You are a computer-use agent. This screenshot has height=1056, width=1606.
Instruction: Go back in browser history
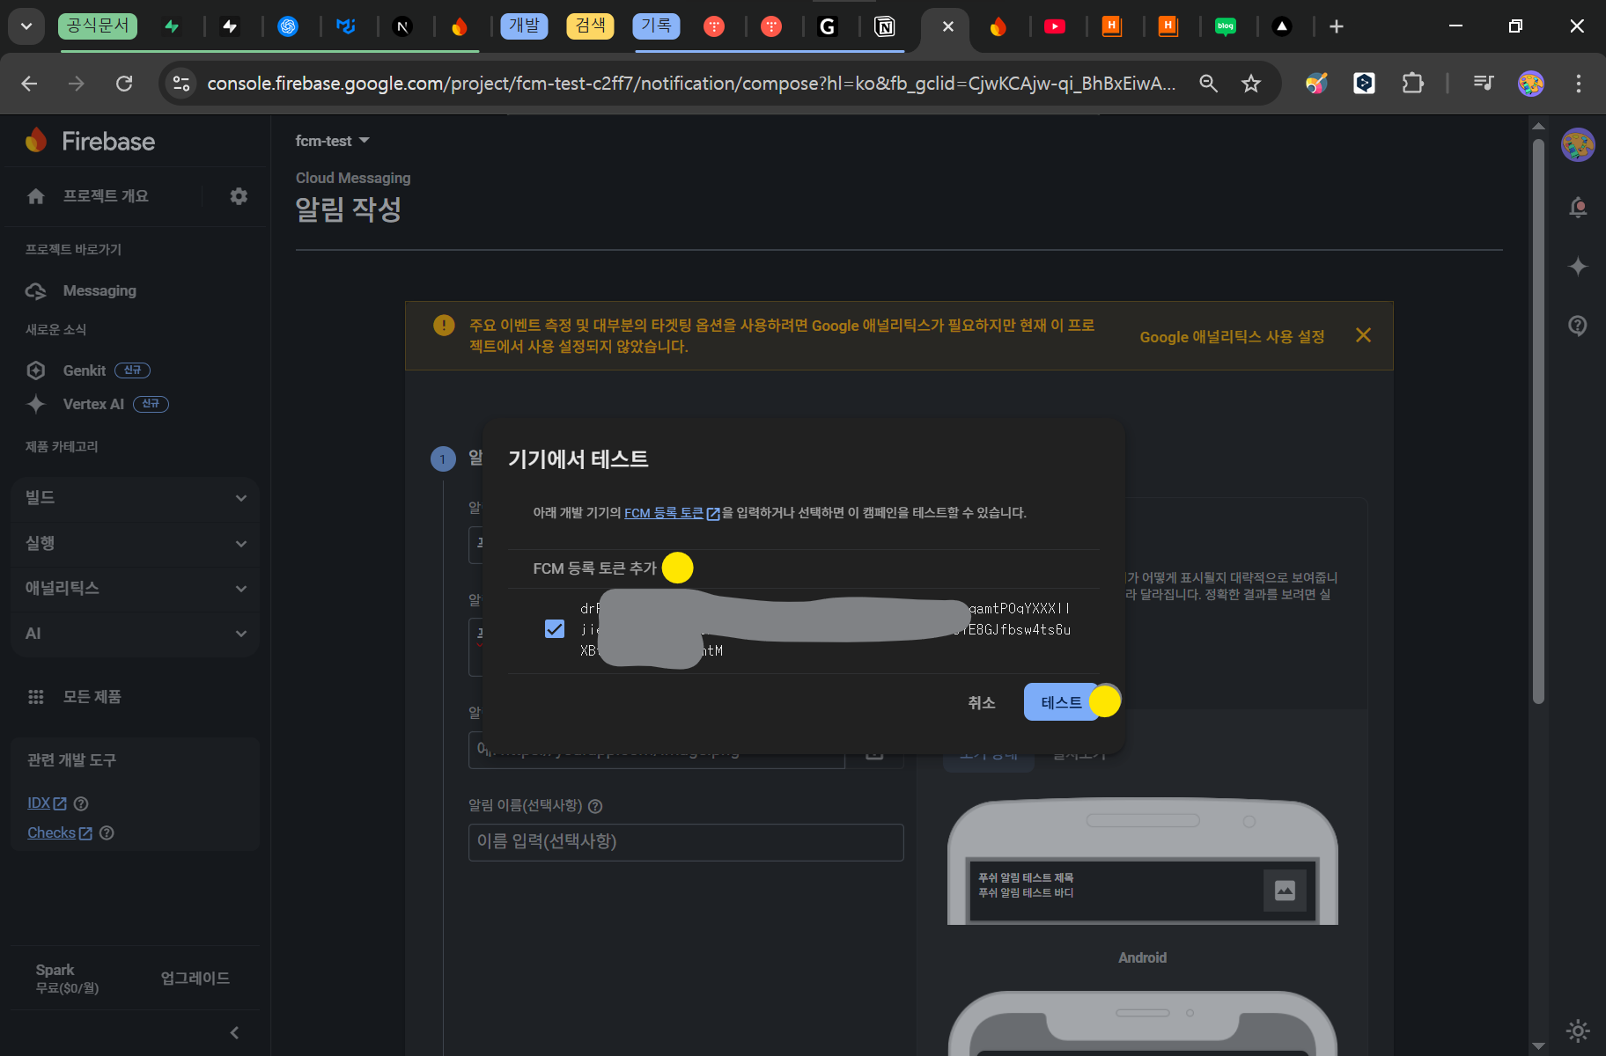(29, 84)
